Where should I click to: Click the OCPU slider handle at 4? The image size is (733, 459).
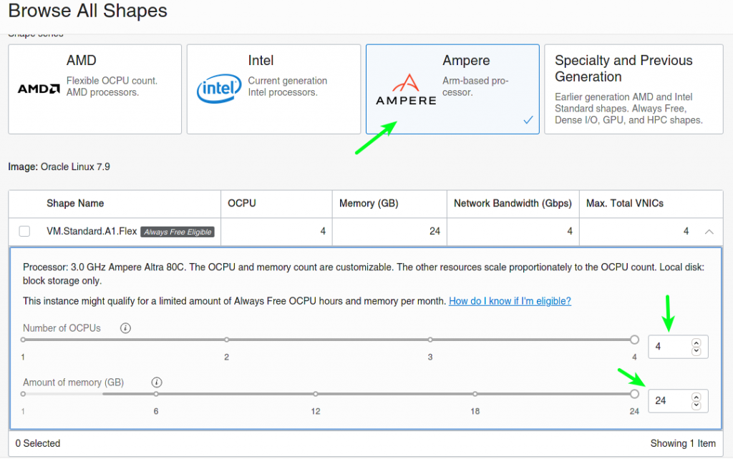click(x=634, y=340)
